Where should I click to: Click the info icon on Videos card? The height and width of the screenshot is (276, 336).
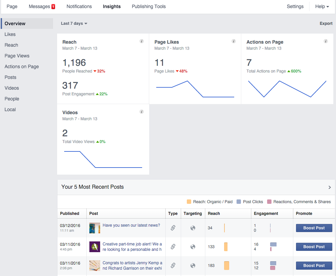141,112
